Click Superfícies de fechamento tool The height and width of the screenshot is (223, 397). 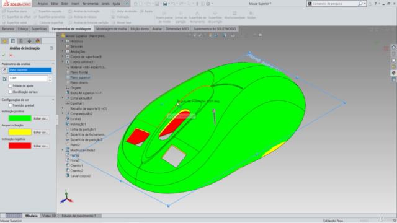(197, 17)
